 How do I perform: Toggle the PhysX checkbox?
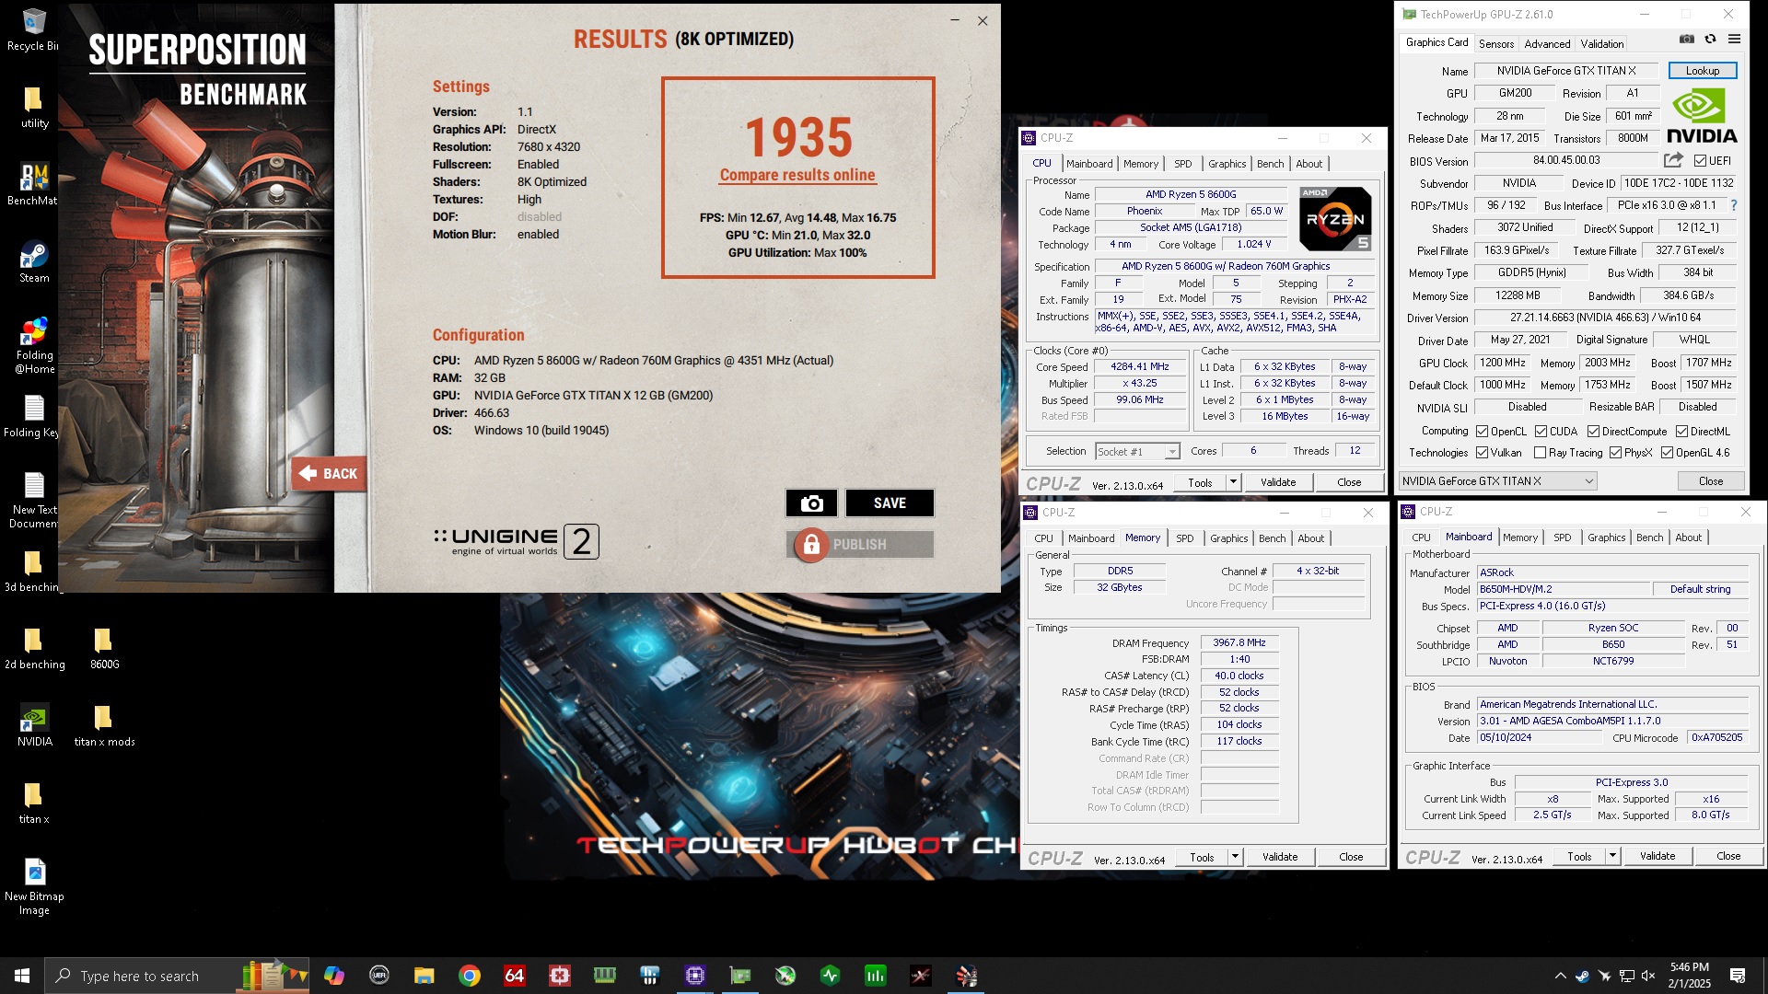1615,453
